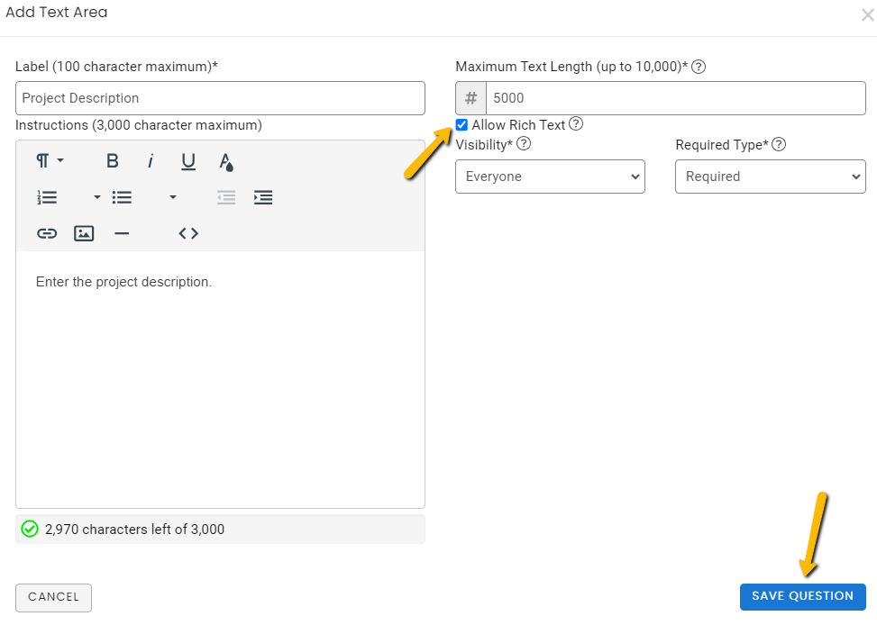Click the Cancel button

54,598
